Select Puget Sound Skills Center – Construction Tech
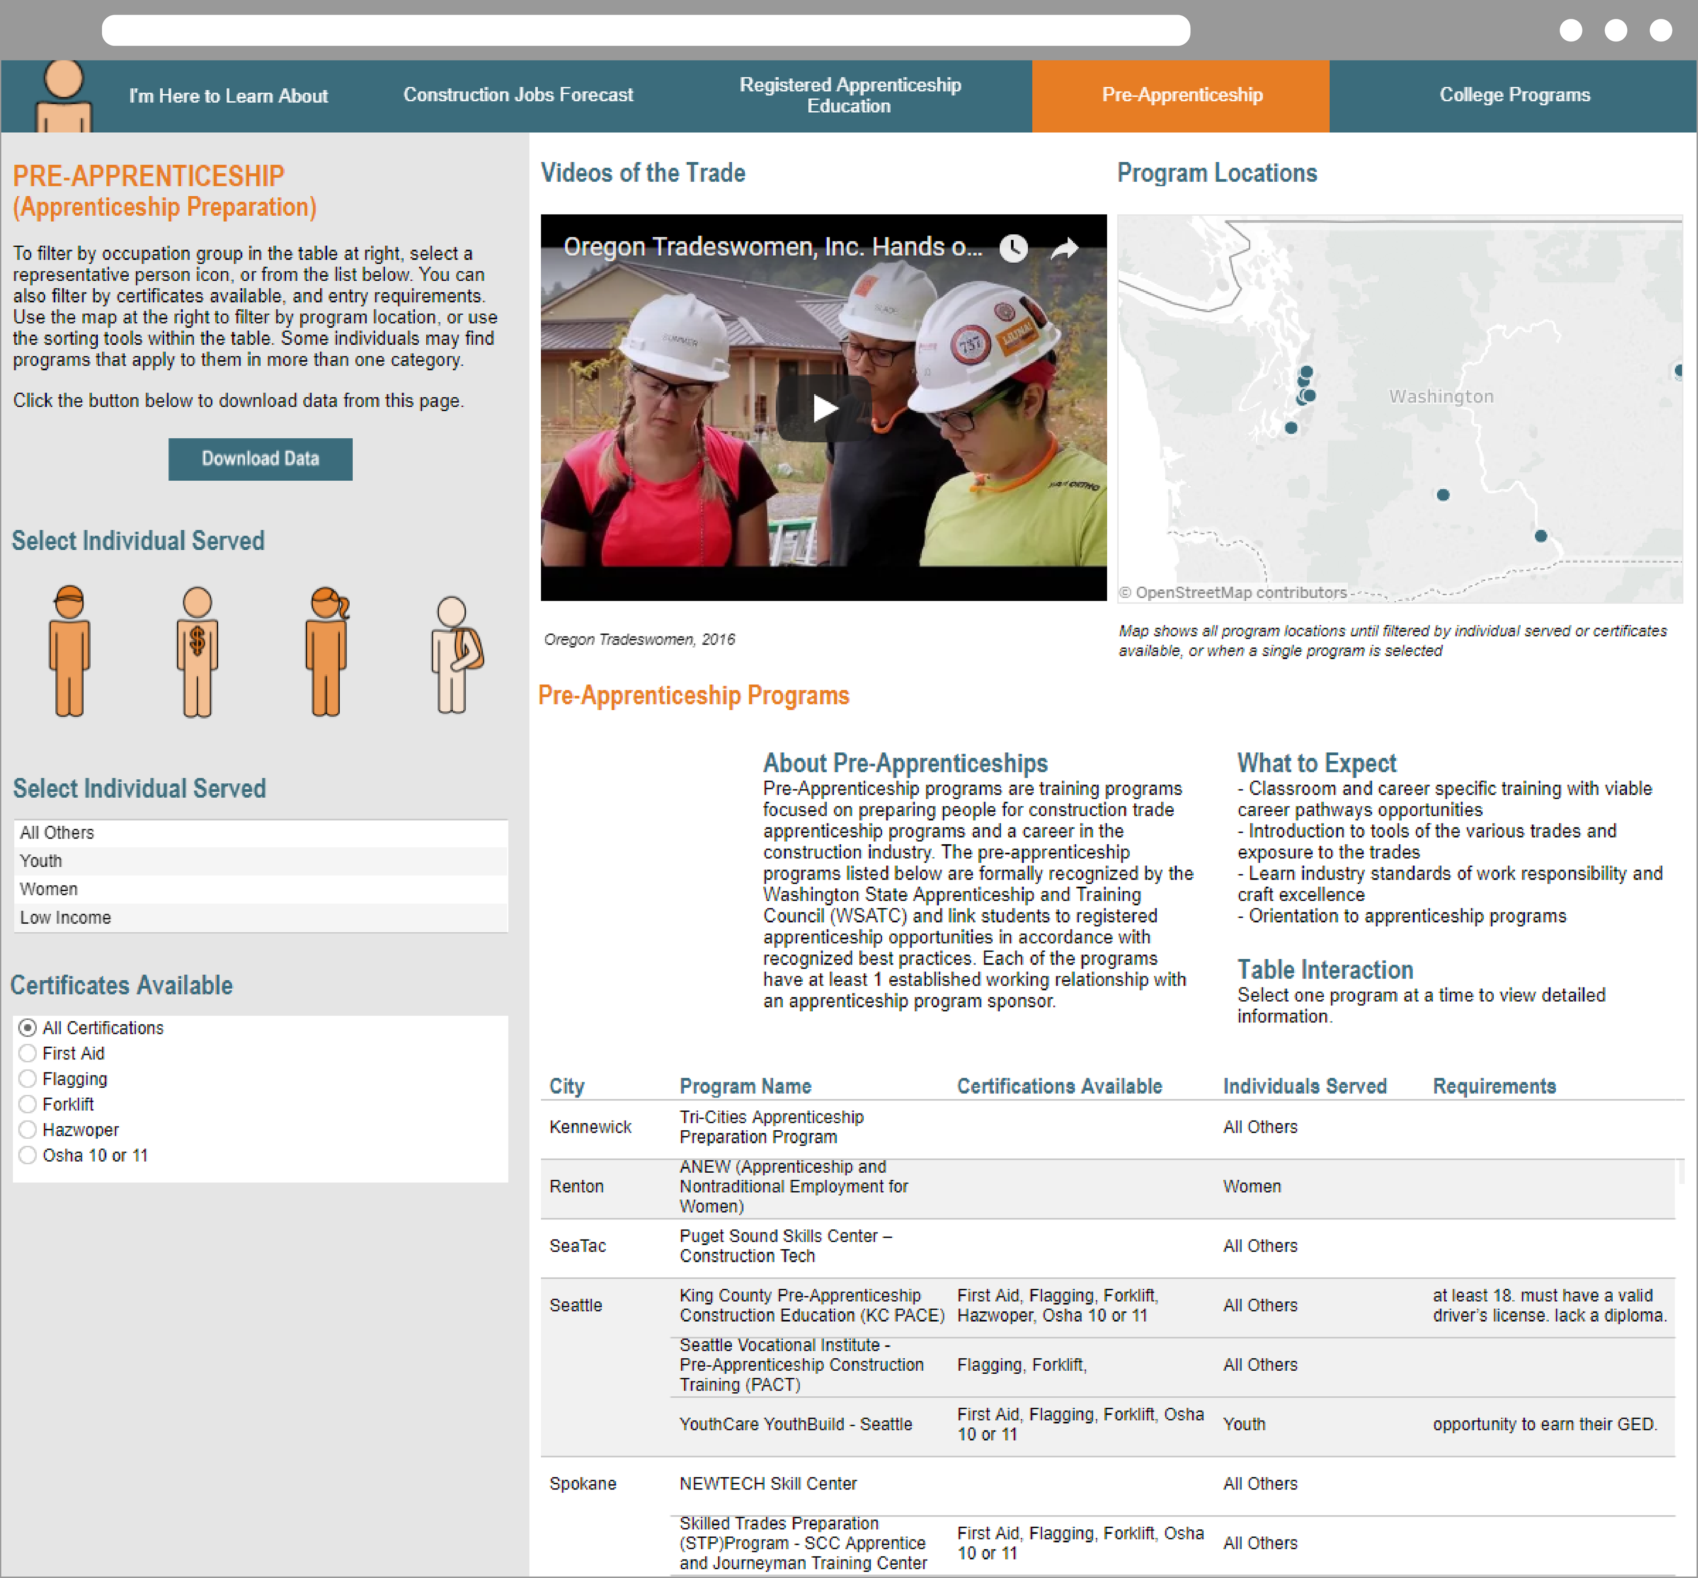Image resolution: width=1698 pixels, height=1578 pixels. tap(785, 1246)
